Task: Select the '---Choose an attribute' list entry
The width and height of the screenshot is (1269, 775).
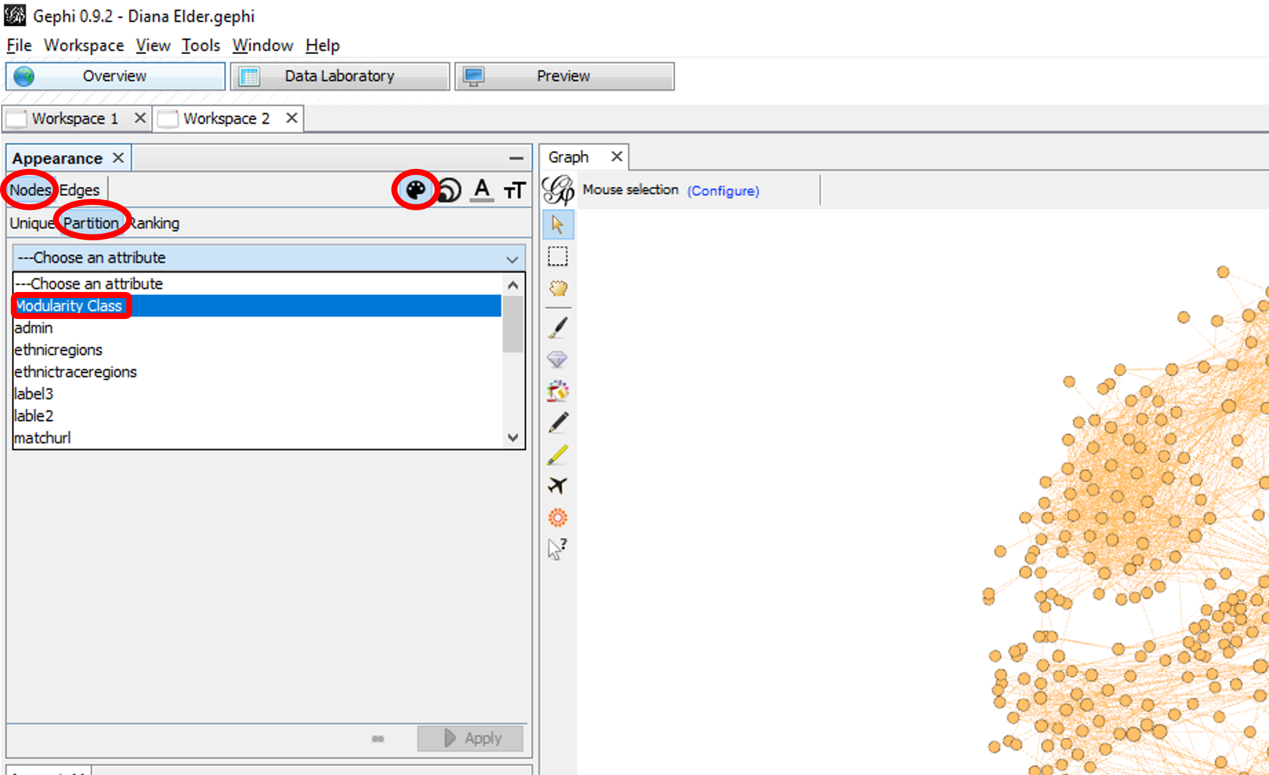Action: tap(257, 284)
